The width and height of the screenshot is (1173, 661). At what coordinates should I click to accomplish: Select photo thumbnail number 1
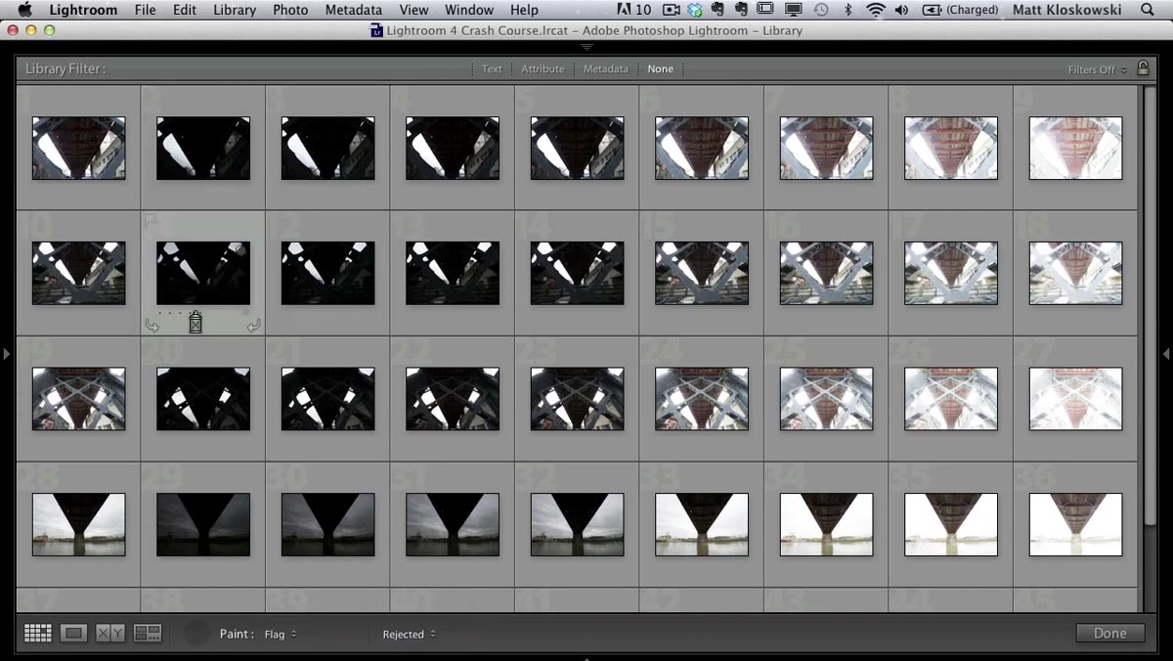(x=78, y=148)
